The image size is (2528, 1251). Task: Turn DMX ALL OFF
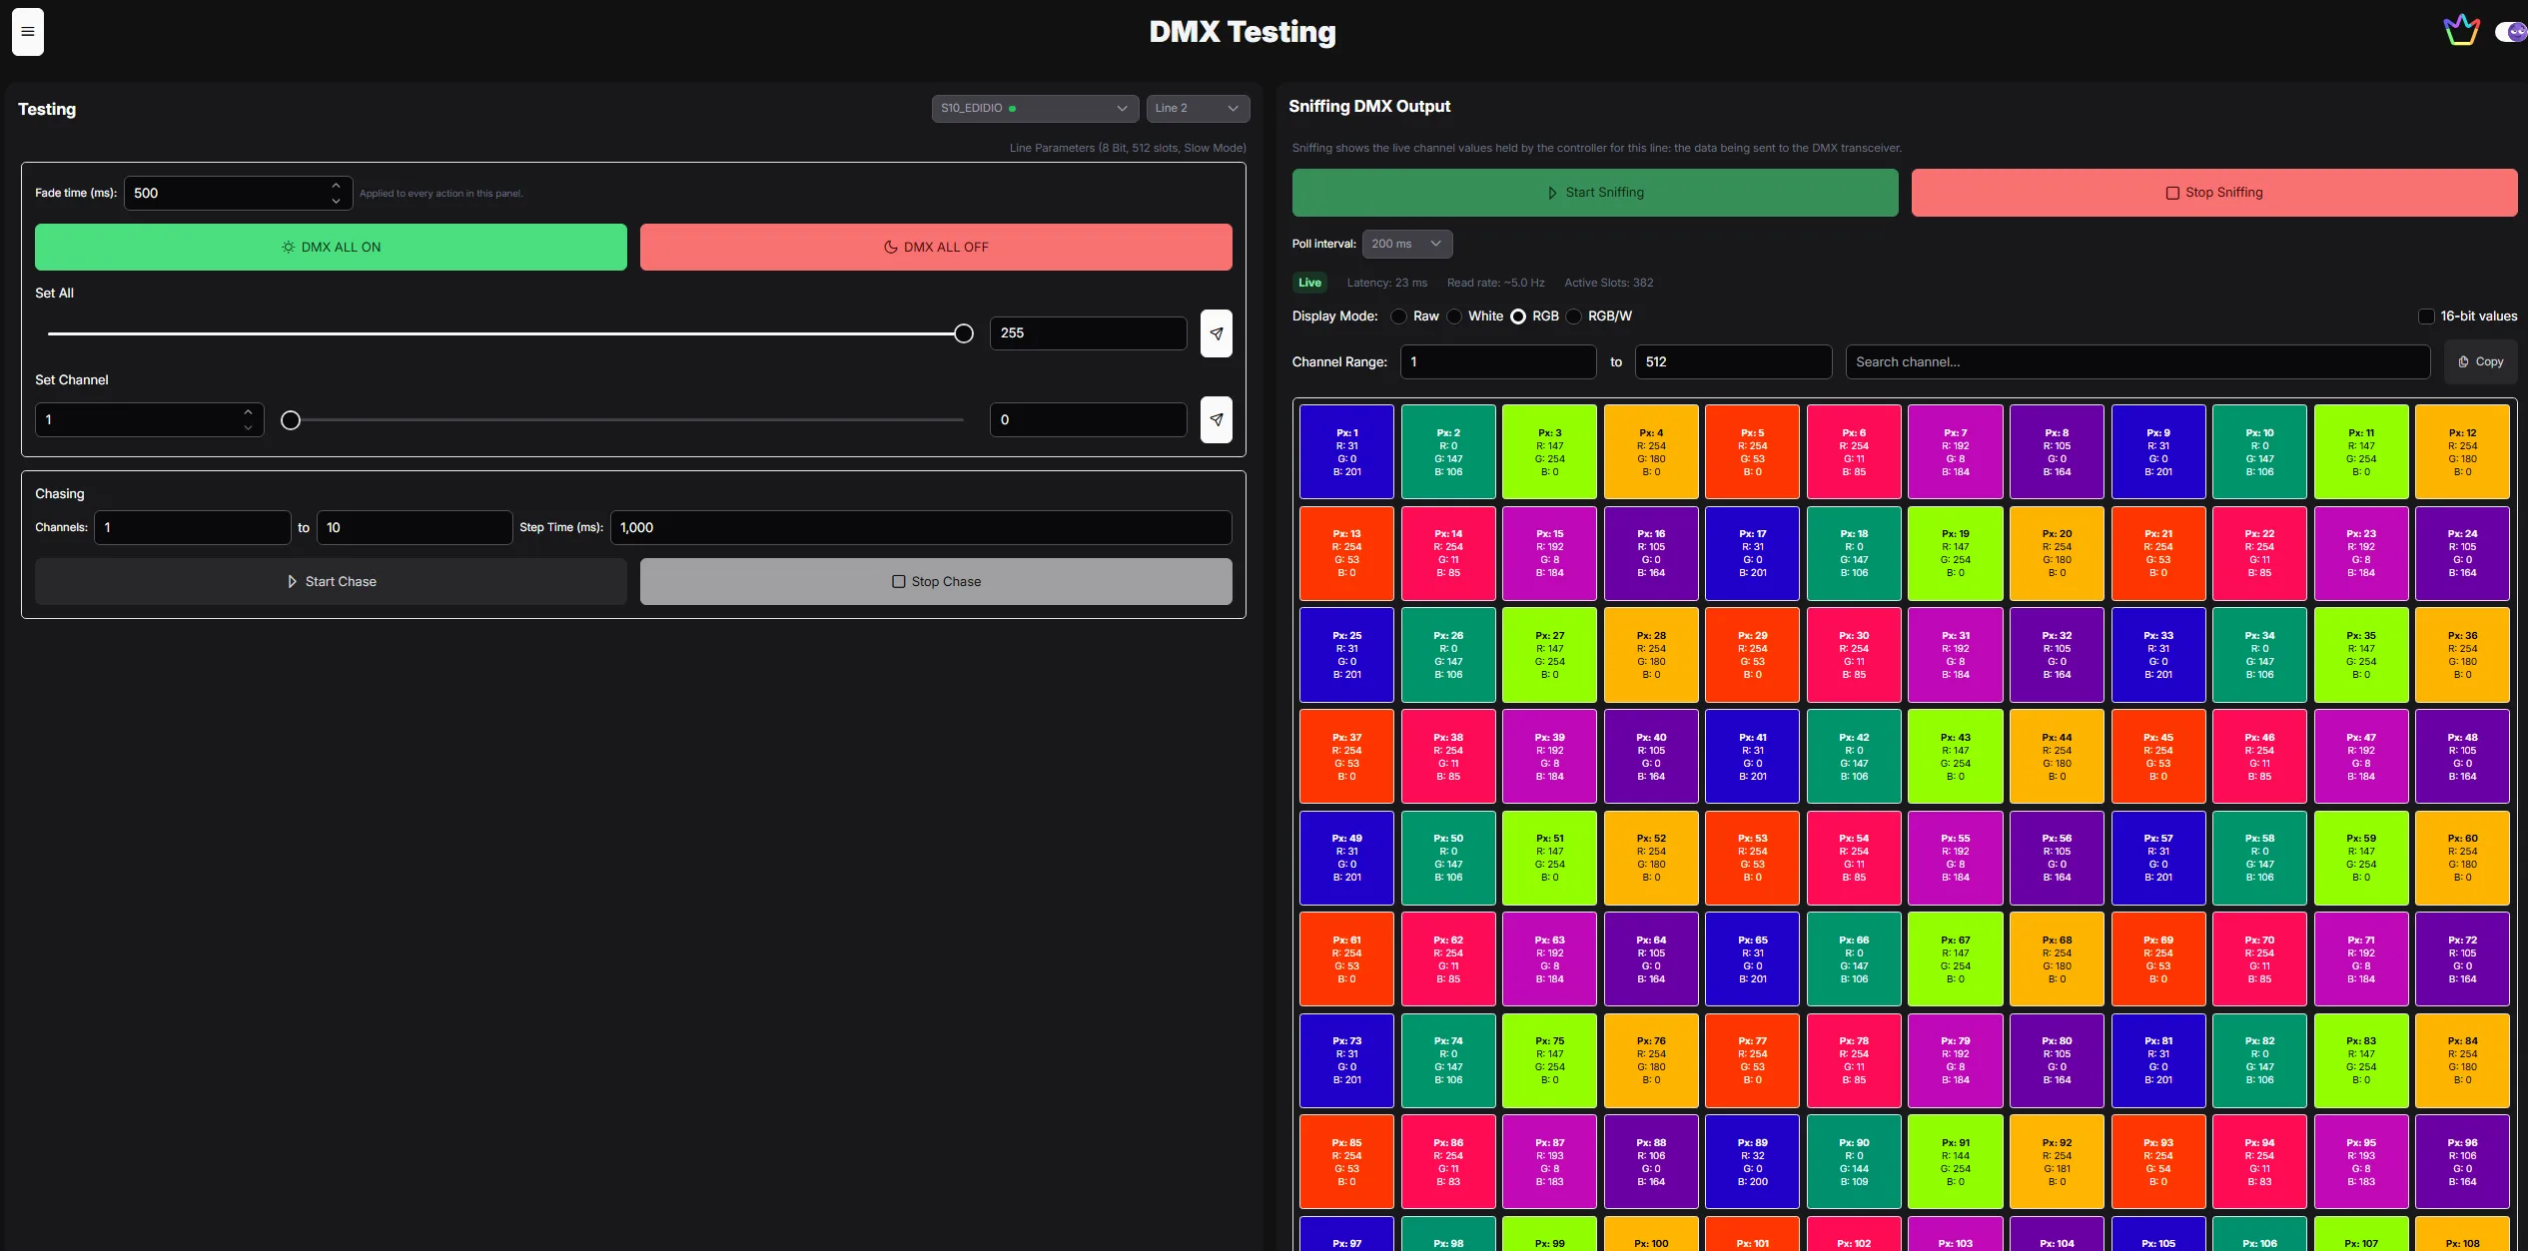click(x=936, y=248)
